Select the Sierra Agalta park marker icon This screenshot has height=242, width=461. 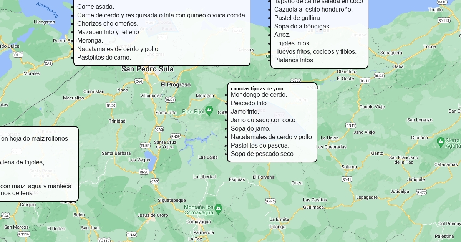pos(441,142)
